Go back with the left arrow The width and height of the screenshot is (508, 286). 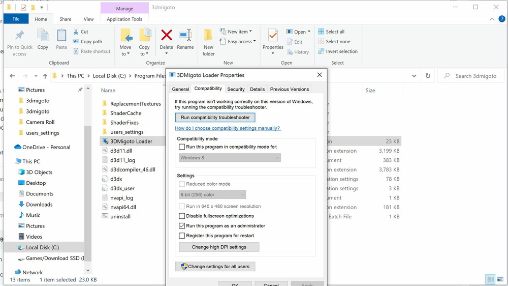point(12,76)
